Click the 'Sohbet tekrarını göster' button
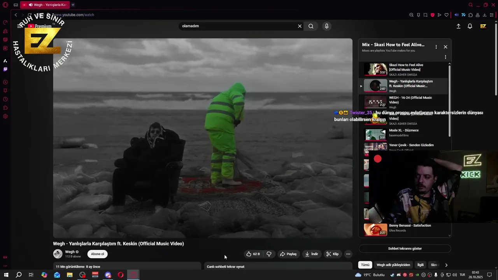The image size is (498, 280). pos(405,248)
